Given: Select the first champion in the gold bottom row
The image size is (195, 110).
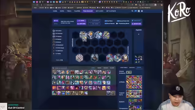Looking at the screenshot, I should click(54, 93).
